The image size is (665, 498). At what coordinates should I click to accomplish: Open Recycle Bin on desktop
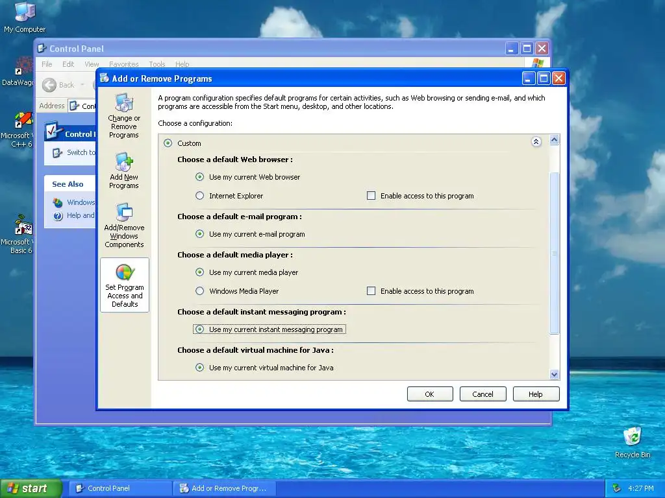(x=633, y=442)
